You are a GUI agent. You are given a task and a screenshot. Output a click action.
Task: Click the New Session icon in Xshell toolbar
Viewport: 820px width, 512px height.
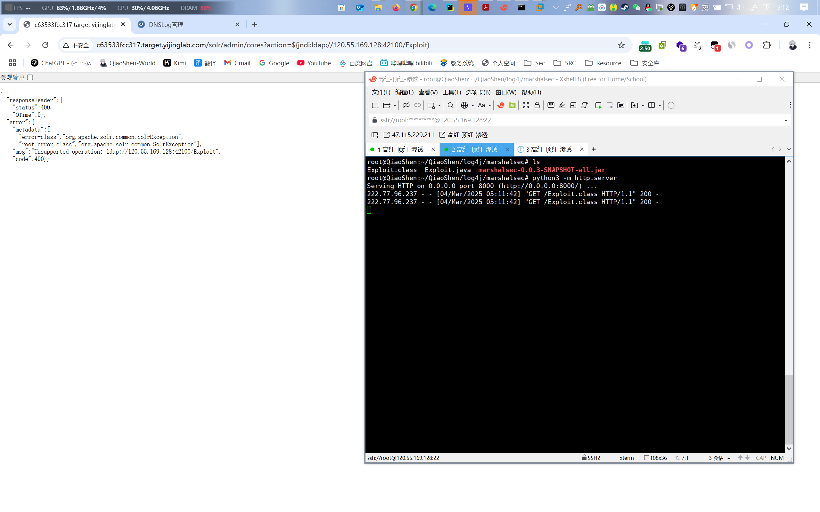tap(375, 105)
